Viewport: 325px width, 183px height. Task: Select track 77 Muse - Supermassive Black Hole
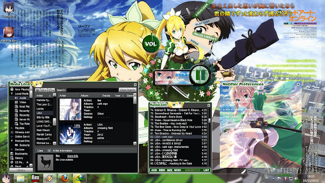178,120
